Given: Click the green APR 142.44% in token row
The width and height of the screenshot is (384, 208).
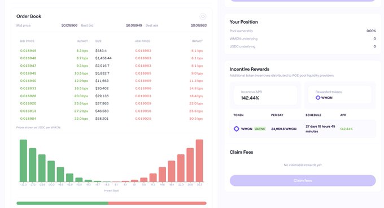Looking at the screenshot, I should click(346, 129).
